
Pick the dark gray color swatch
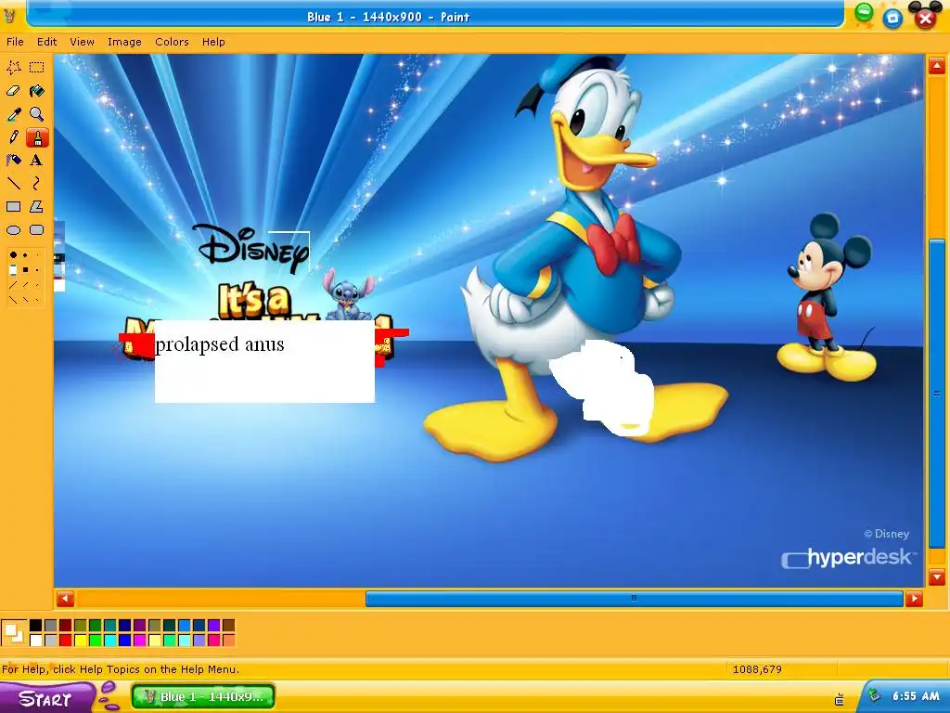point(51,625)
